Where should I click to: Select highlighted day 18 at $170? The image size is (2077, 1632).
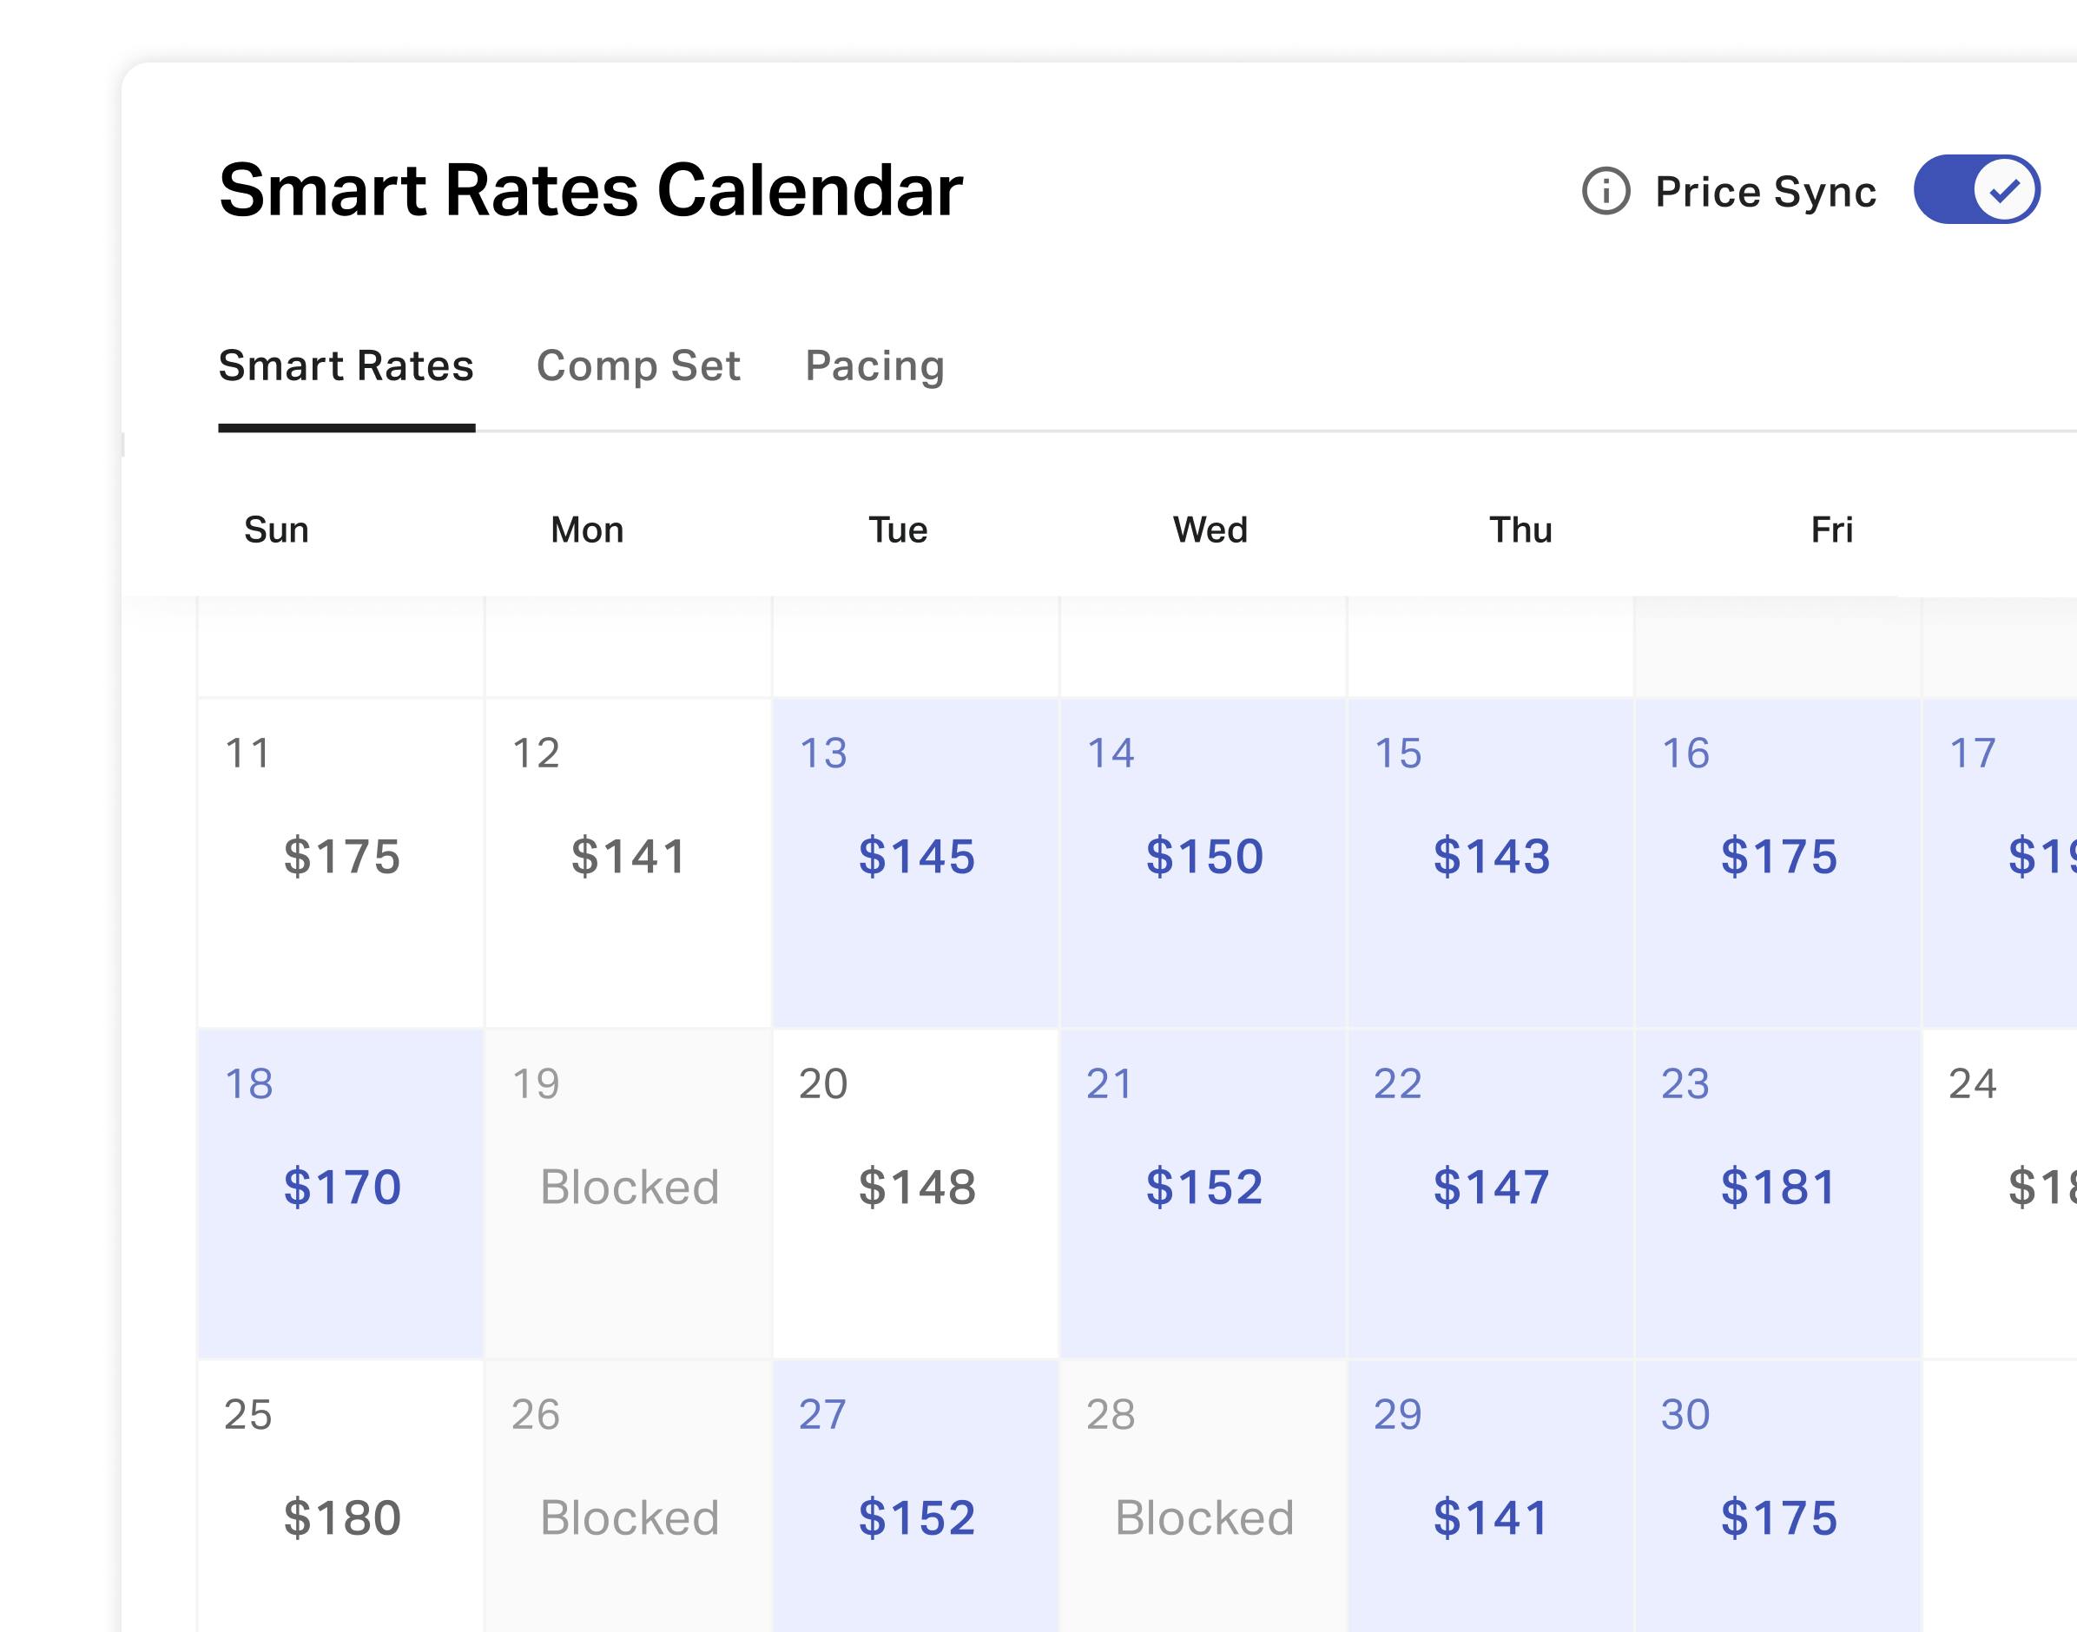pyautogui.click(x=341, y=1194)
